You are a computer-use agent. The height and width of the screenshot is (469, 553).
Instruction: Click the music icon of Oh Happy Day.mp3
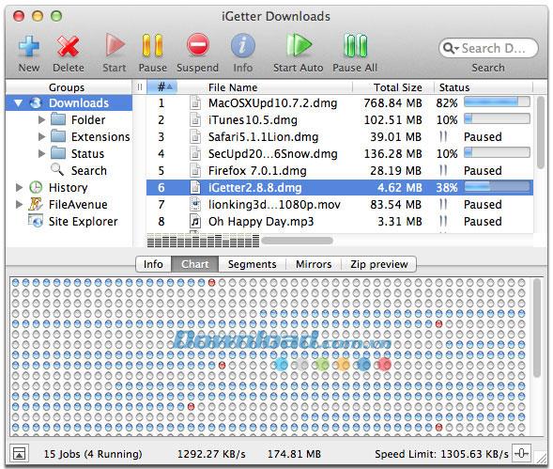(195, 222)
